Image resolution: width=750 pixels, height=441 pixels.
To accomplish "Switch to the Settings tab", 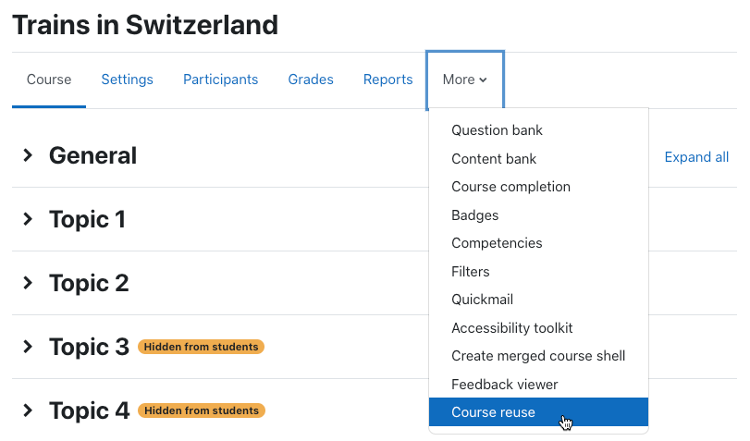I will click(128, 80).
